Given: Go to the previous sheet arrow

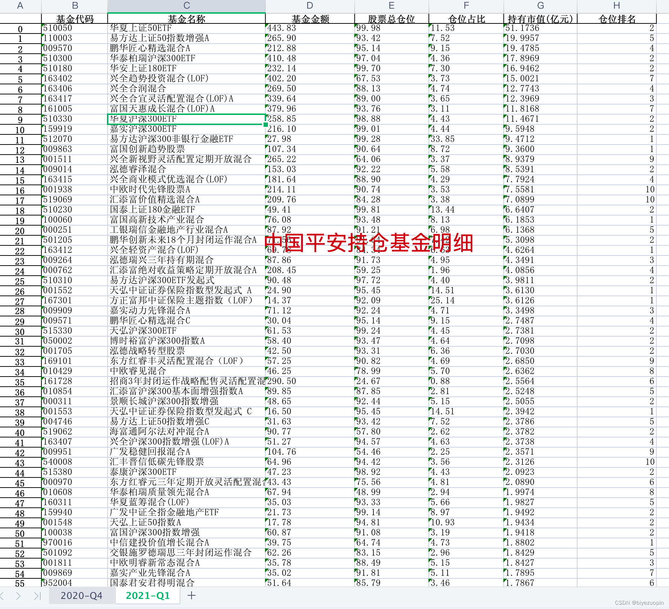Looking at the screenshot, I should pos(2,596).
